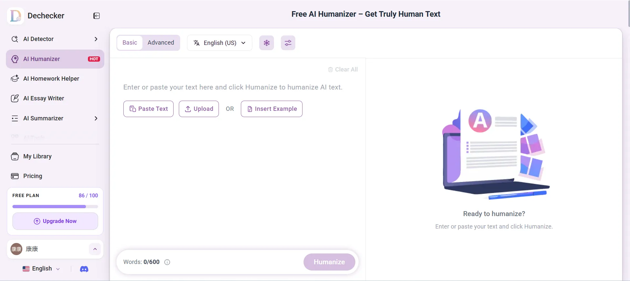This screenshot has height=281, width=630.
Task: Open the interface language English dropdown
Action: coord(41,269)
